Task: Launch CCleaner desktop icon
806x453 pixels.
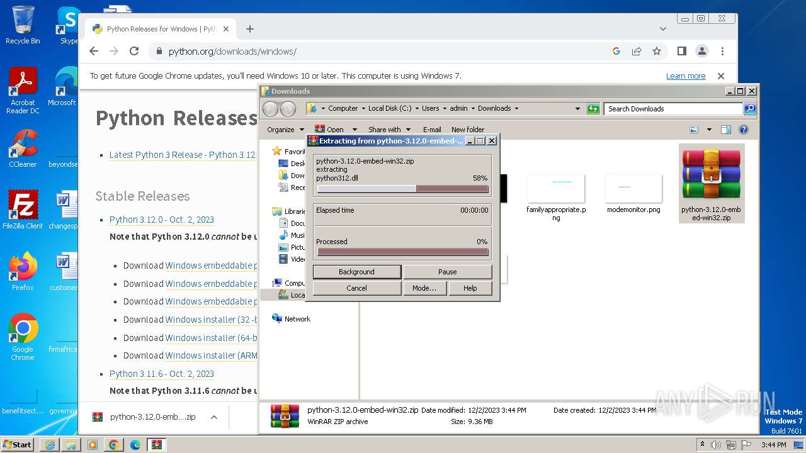Action: (23, 148)
